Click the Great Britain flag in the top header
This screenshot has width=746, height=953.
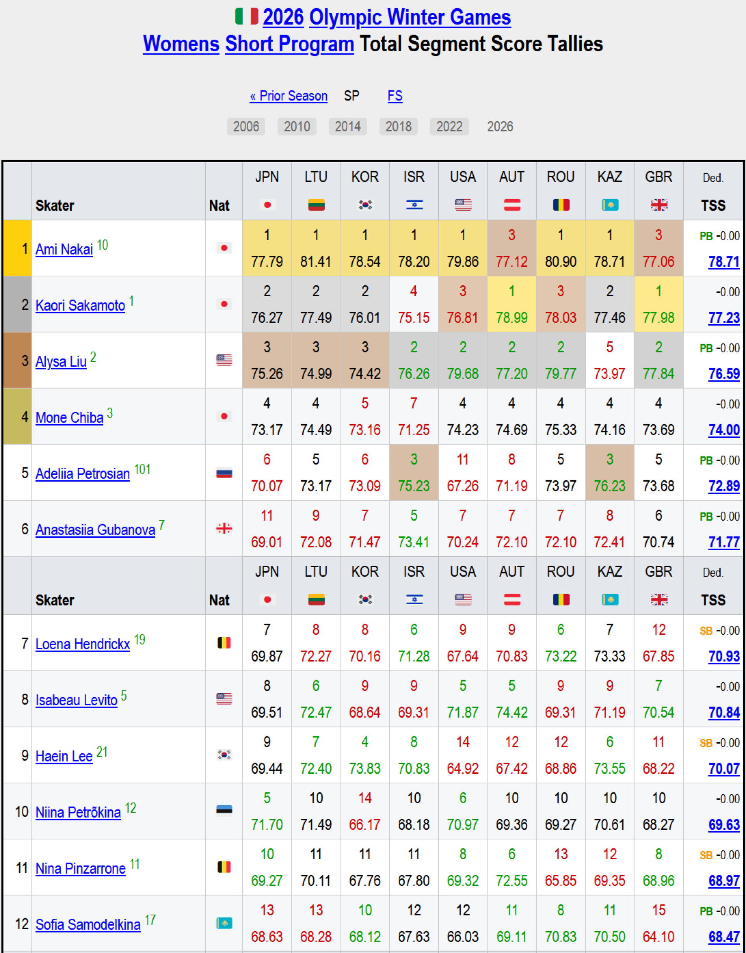(659, 205)
